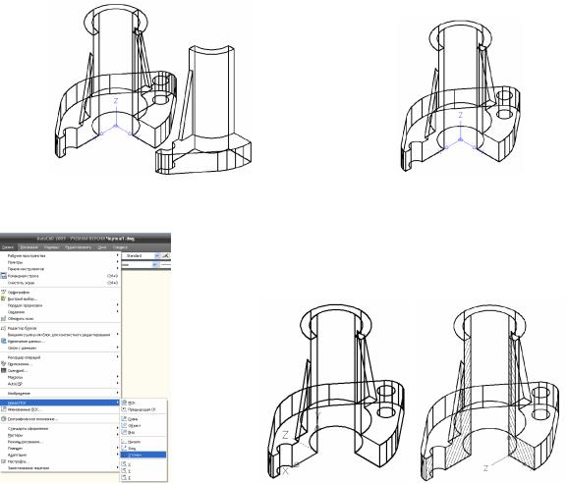Image resolution: width=568 pixels, height=484 pixels.
Task: Open the Рисование menu in menu bar
Action: (x=28, y=247)
